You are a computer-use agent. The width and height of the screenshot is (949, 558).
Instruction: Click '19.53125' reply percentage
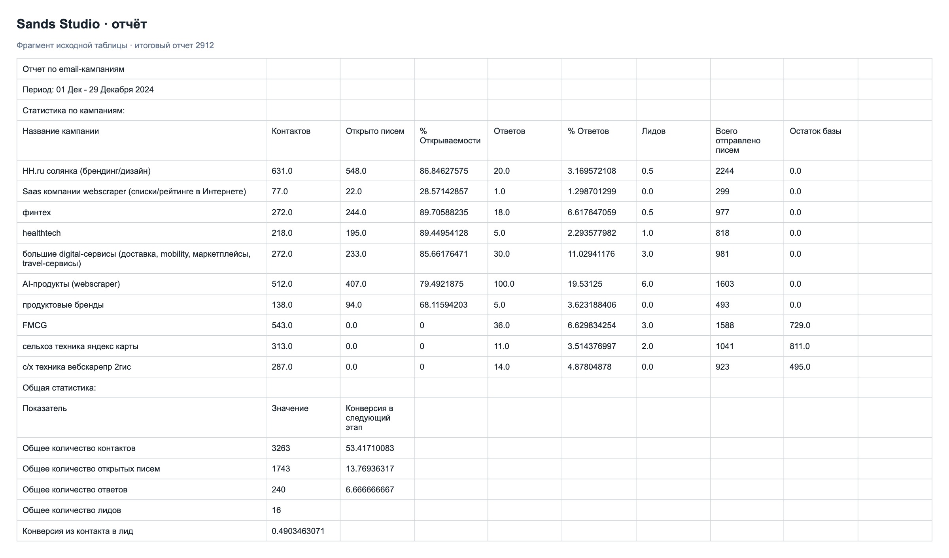pyautogui.click(x=585, y=284)
